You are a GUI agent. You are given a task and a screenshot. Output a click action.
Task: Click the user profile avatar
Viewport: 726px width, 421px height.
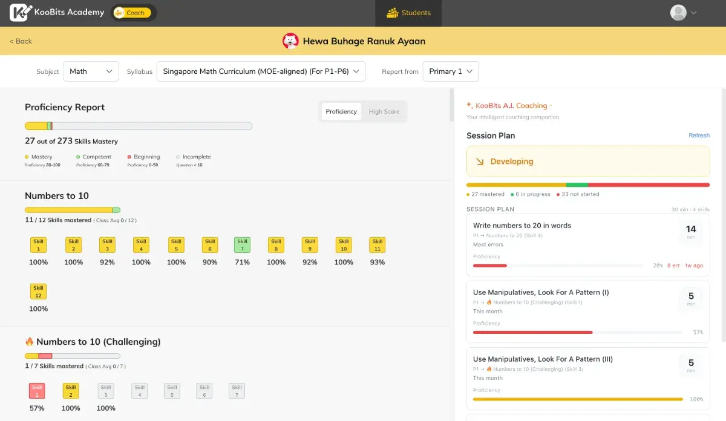tap(678, 13)
